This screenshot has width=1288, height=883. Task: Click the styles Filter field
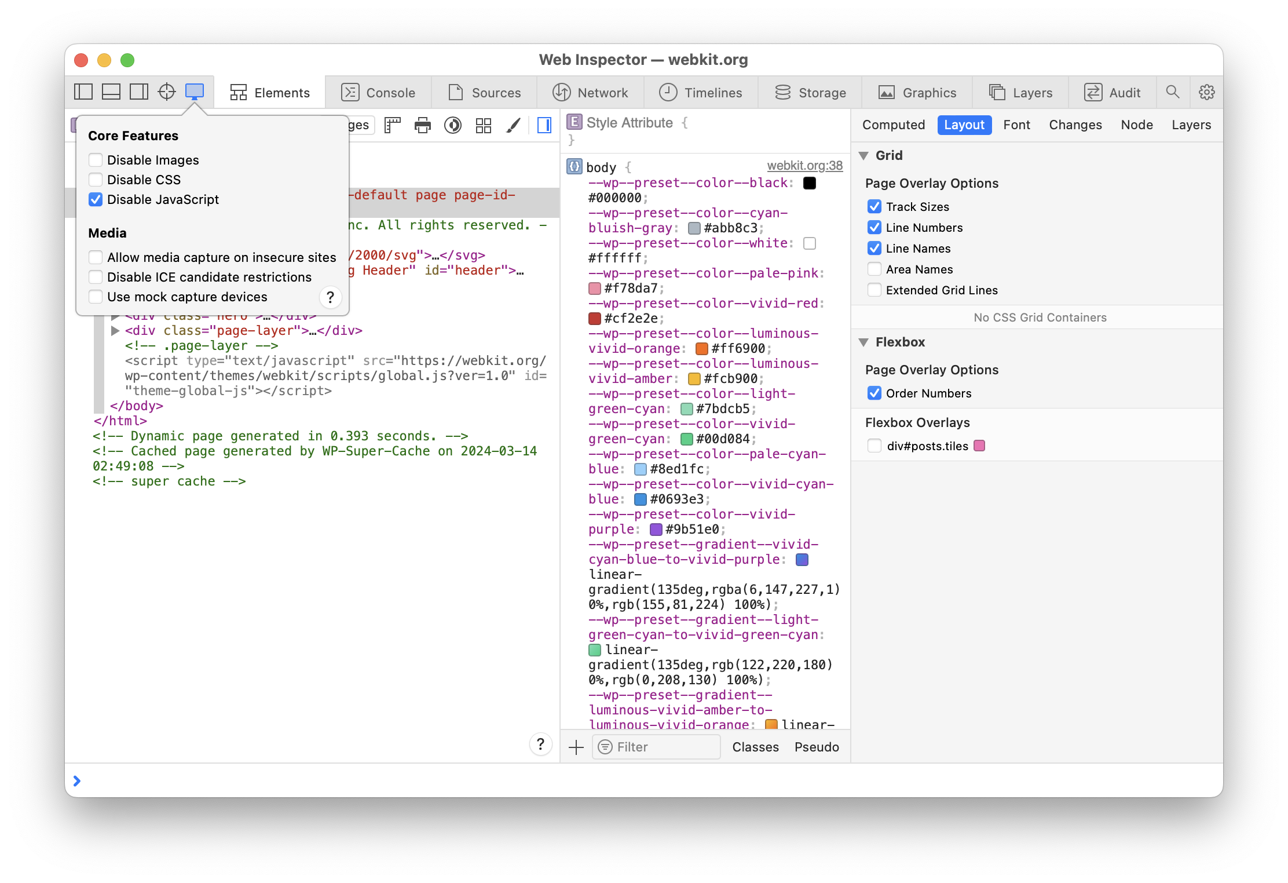click(657, 747)
